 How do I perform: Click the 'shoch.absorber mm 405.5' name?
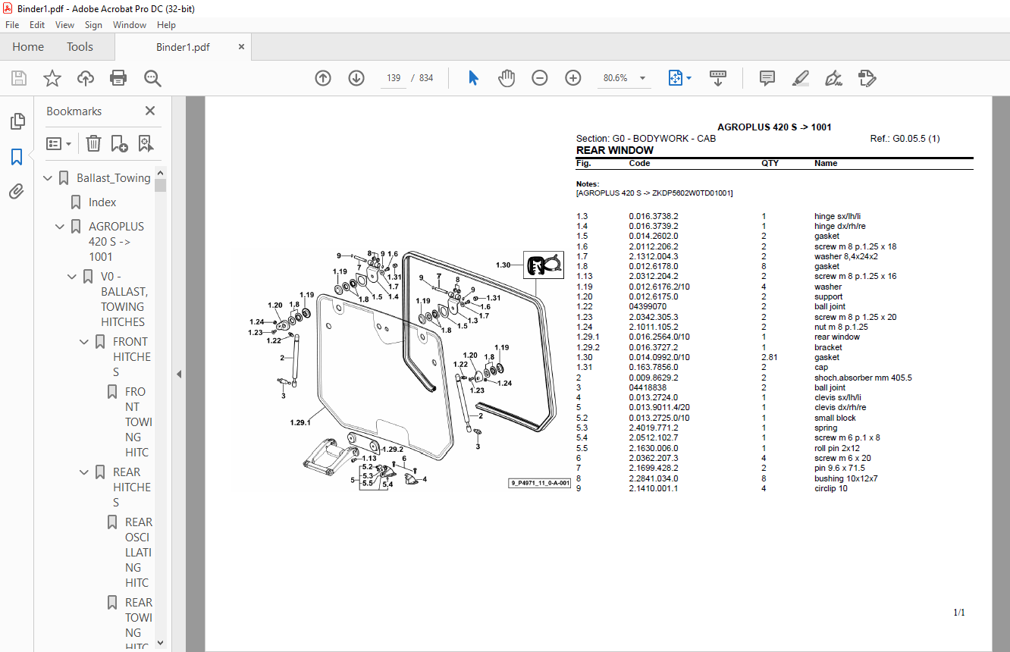click(863, 378)
